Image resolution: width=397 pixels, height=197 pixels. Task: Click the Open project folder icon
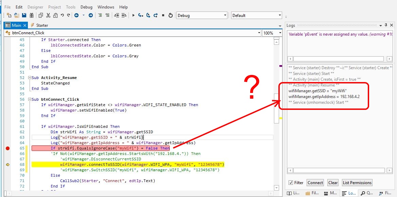(16, 15)
